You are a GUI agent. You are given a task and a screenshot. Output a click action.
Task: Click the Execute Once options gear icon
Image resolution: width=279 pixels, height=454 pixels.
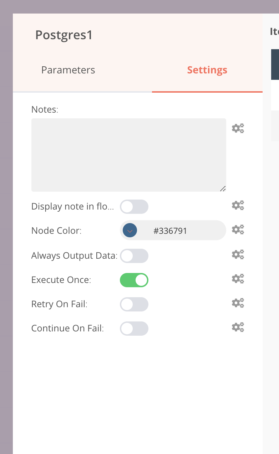238,279
